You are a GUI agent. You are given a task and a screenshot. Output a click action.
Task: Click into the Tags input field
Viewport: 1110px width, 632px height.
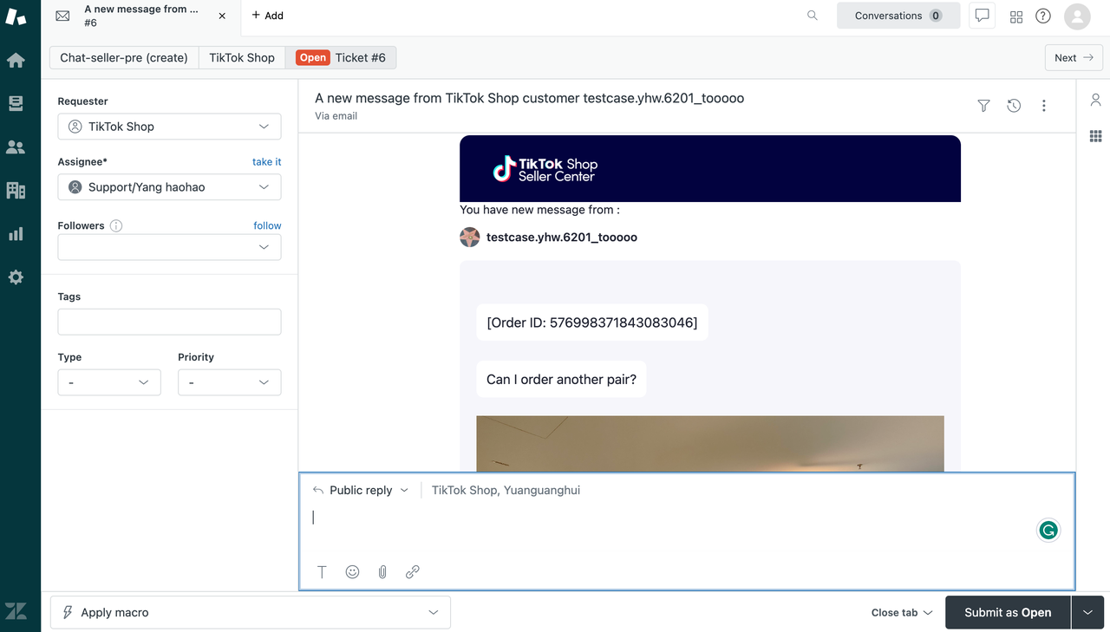(x=169, y=322)
